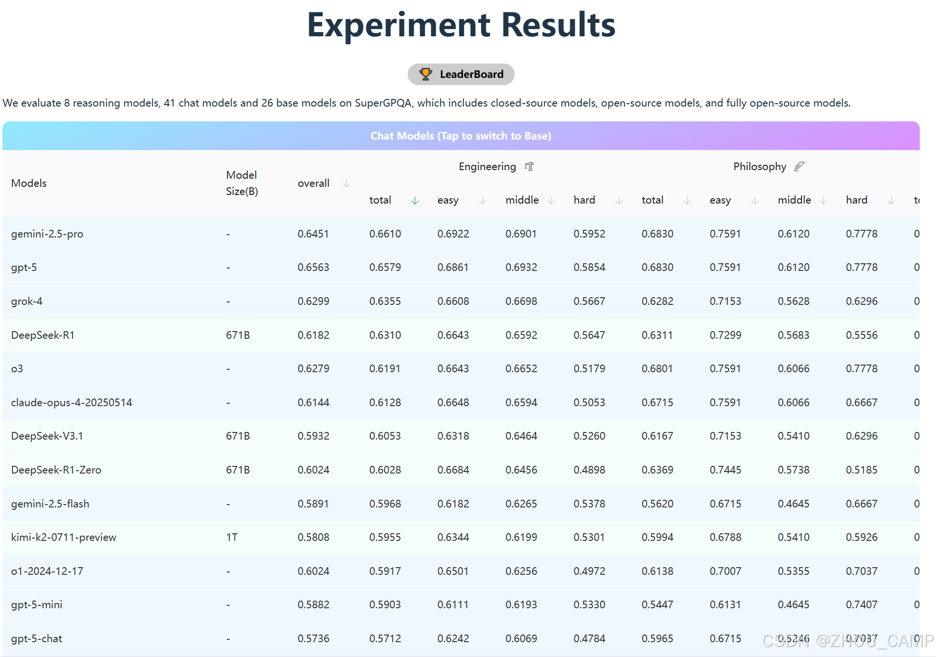Click the overall column header label
936x657 pixels.
click(313, 183)
